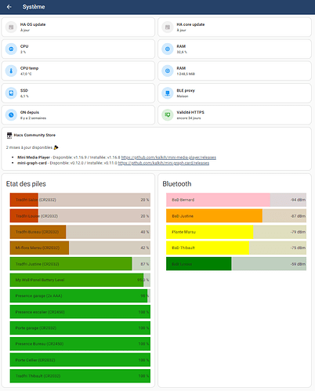Click the Tradfri Justine battery bar
Image resolution: width=315 pixels, height=391 pixels.
(x=80, y=264)
